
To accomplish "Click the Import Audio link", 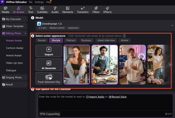I will [97, 97].
